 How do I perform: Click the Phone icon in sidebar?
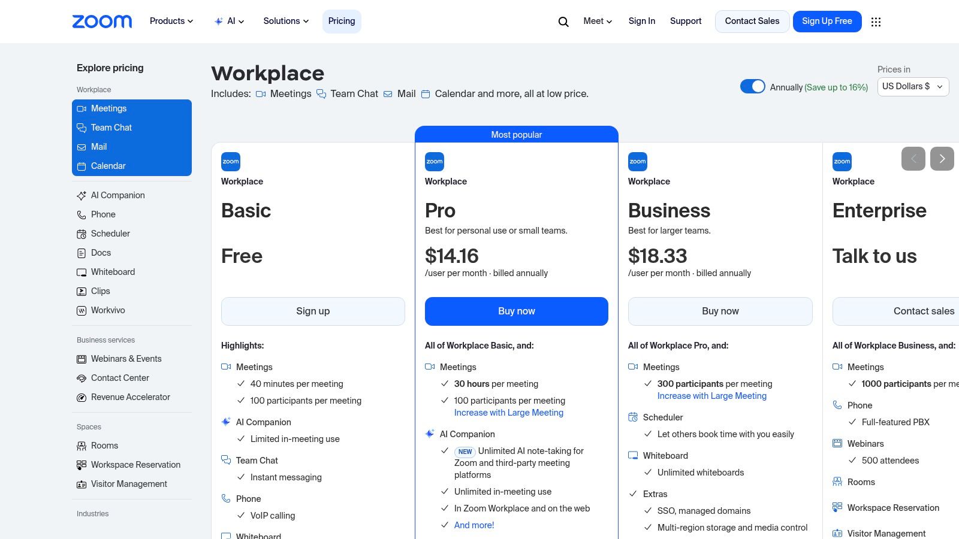tap(82, 214)
